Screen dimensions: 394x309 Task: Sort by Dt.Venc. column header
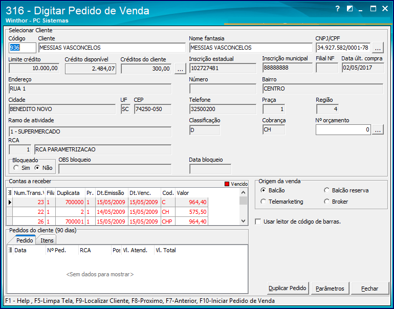tap(144, 193)
